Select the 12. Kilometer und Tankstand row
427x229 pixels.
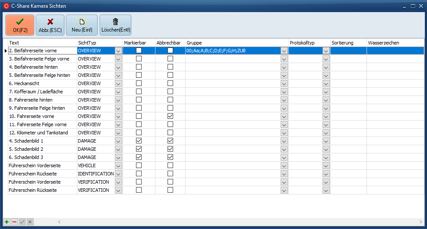click(39, 133)
